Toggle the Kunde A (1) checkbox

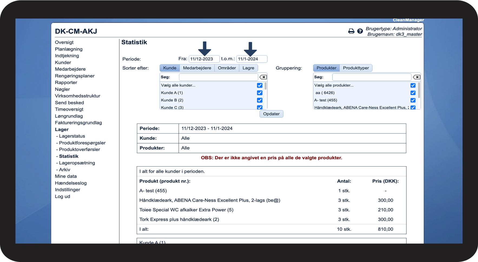point(260,93)
